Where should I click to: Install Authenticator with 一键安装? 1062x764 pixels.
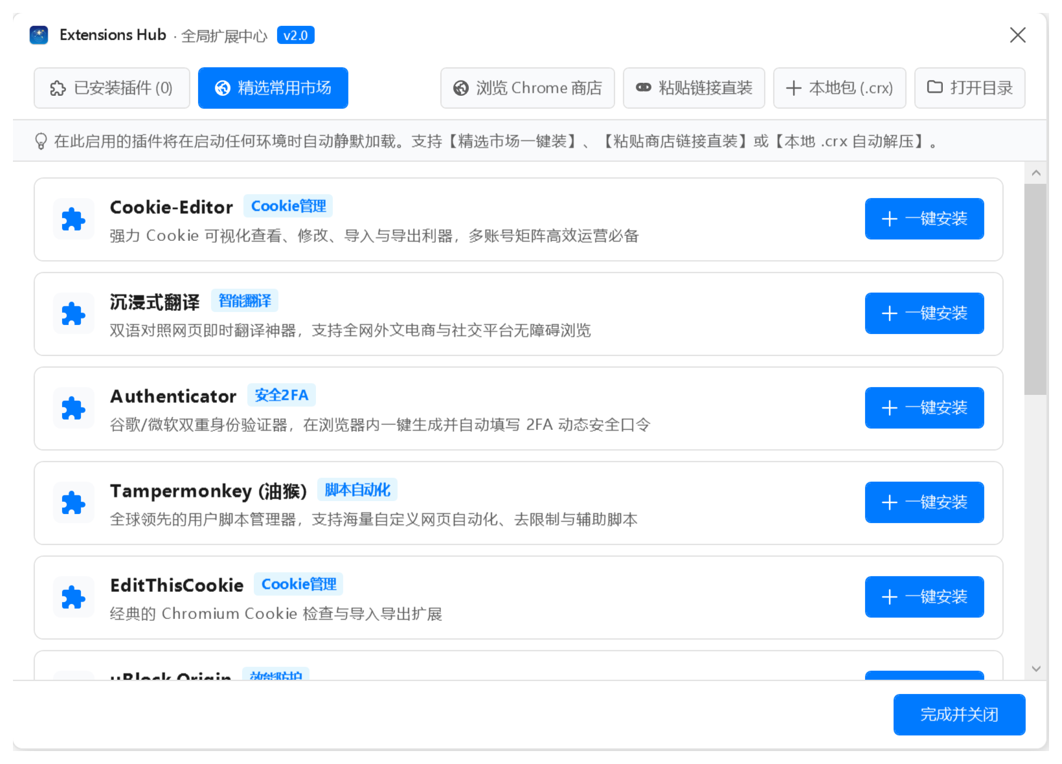[x=925, y=408]
